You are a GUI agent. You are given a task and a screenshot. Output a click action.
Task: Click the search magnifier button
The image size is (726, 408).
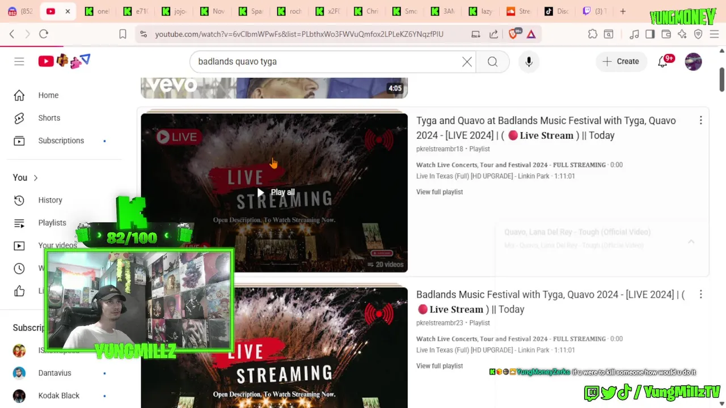tap(492, 61)
